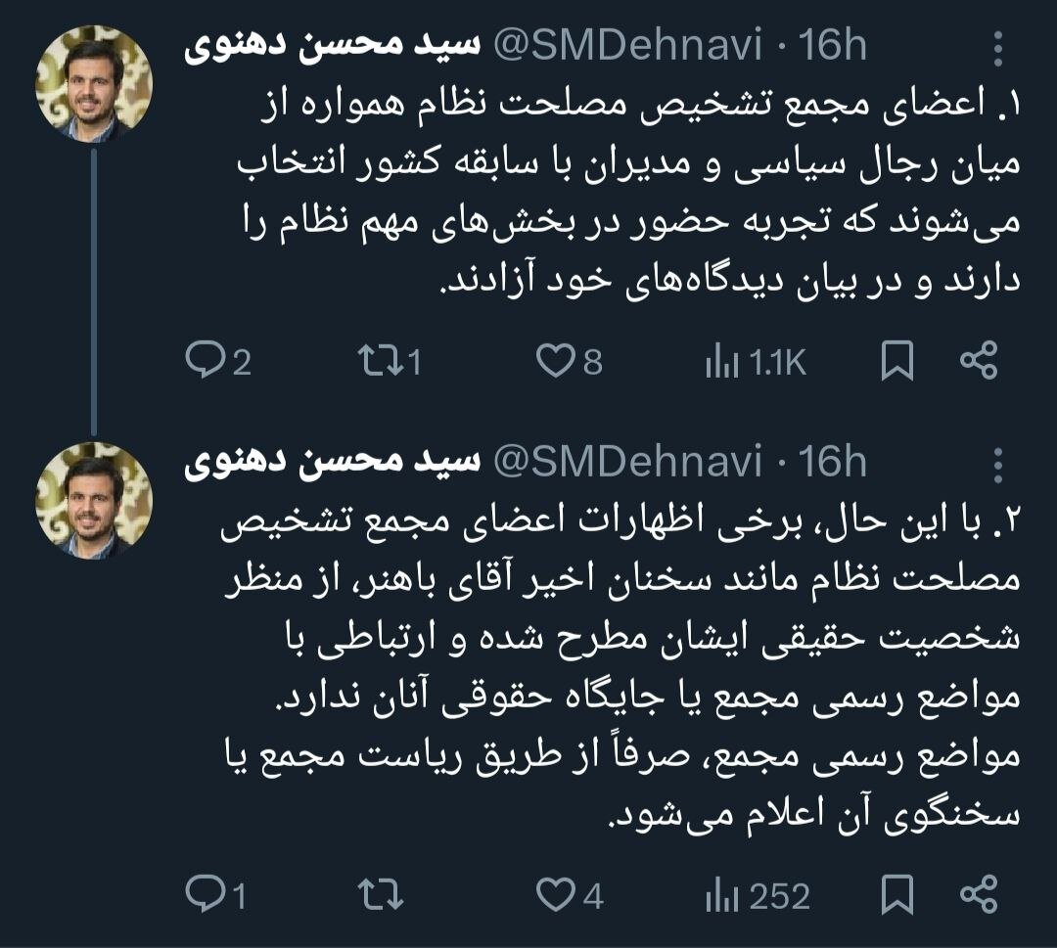Viewport: 1057px width, 948px height.
Task: Bookmark the second tweet
Action: pyautogui.click(x=896, y=894)
